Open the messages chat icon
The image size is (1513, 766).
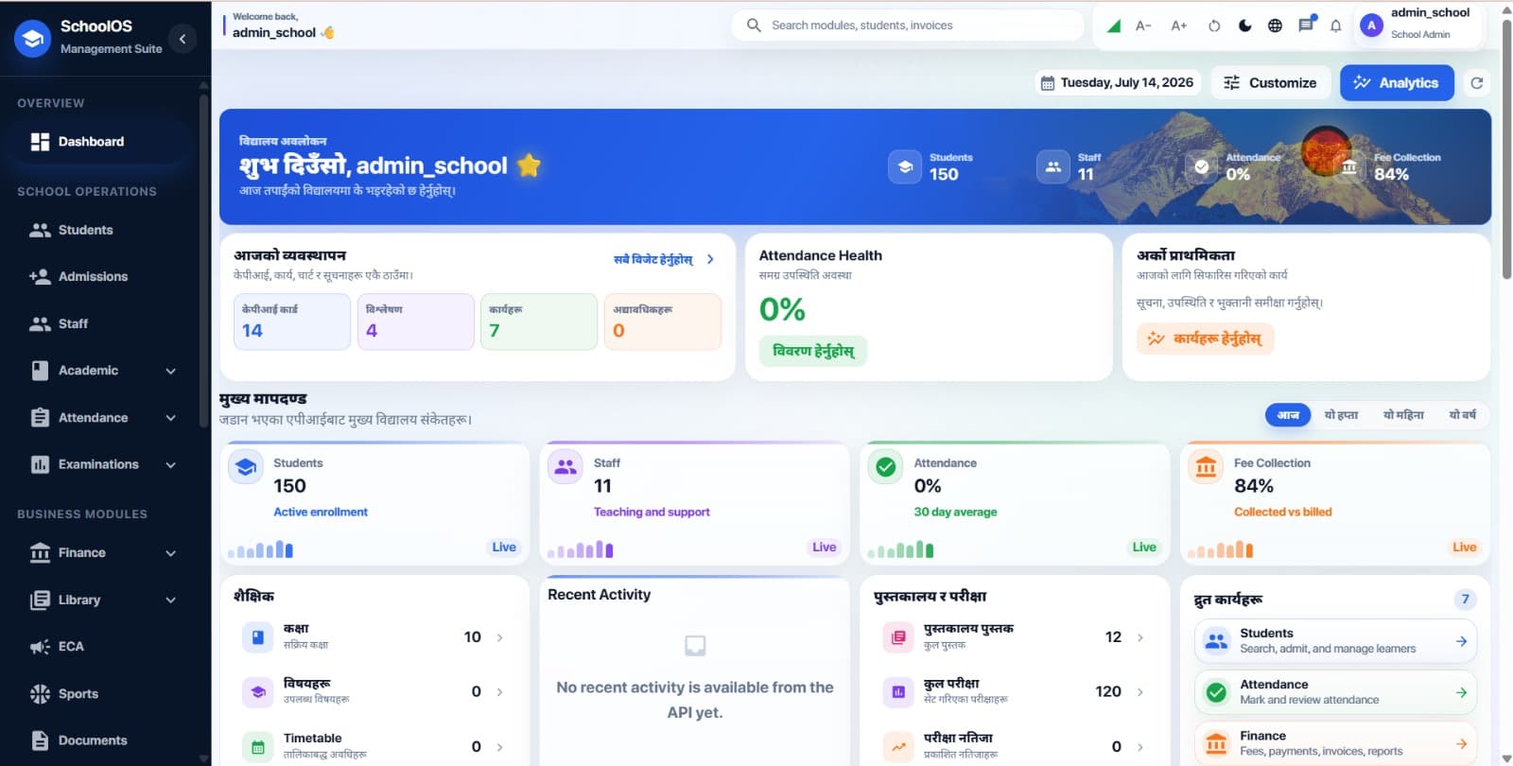pyautogui.click(x=1306, y=25)
